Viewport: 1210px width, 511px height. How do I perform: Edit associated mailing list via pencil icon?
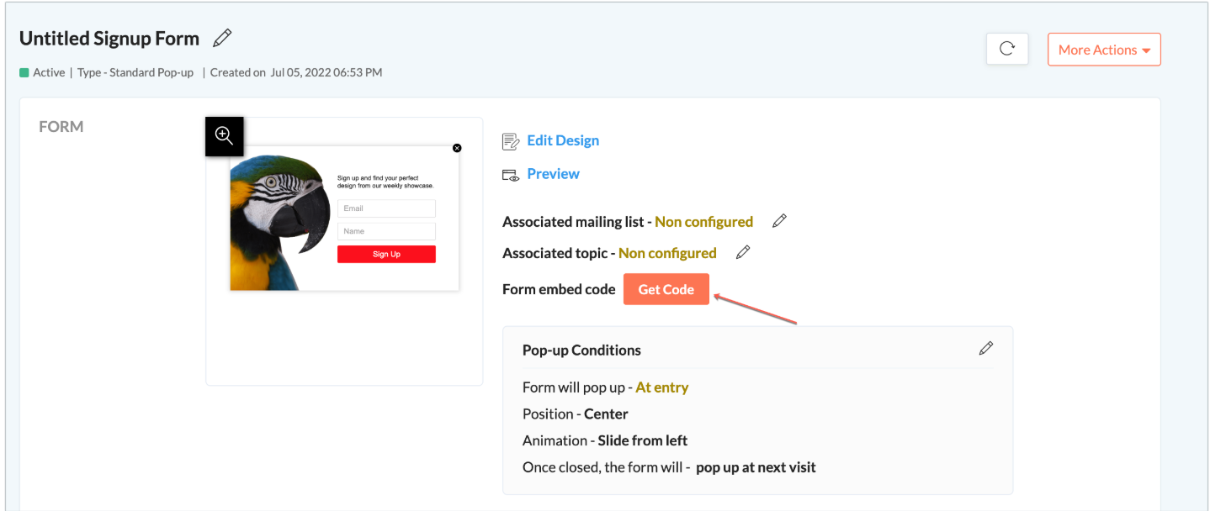coord(779,221)
